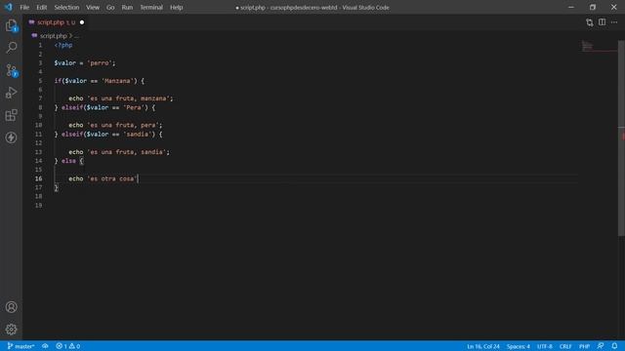This screenshot has height=351, width=625.
Task: Change language mode PHP
Action: (584, 346)
